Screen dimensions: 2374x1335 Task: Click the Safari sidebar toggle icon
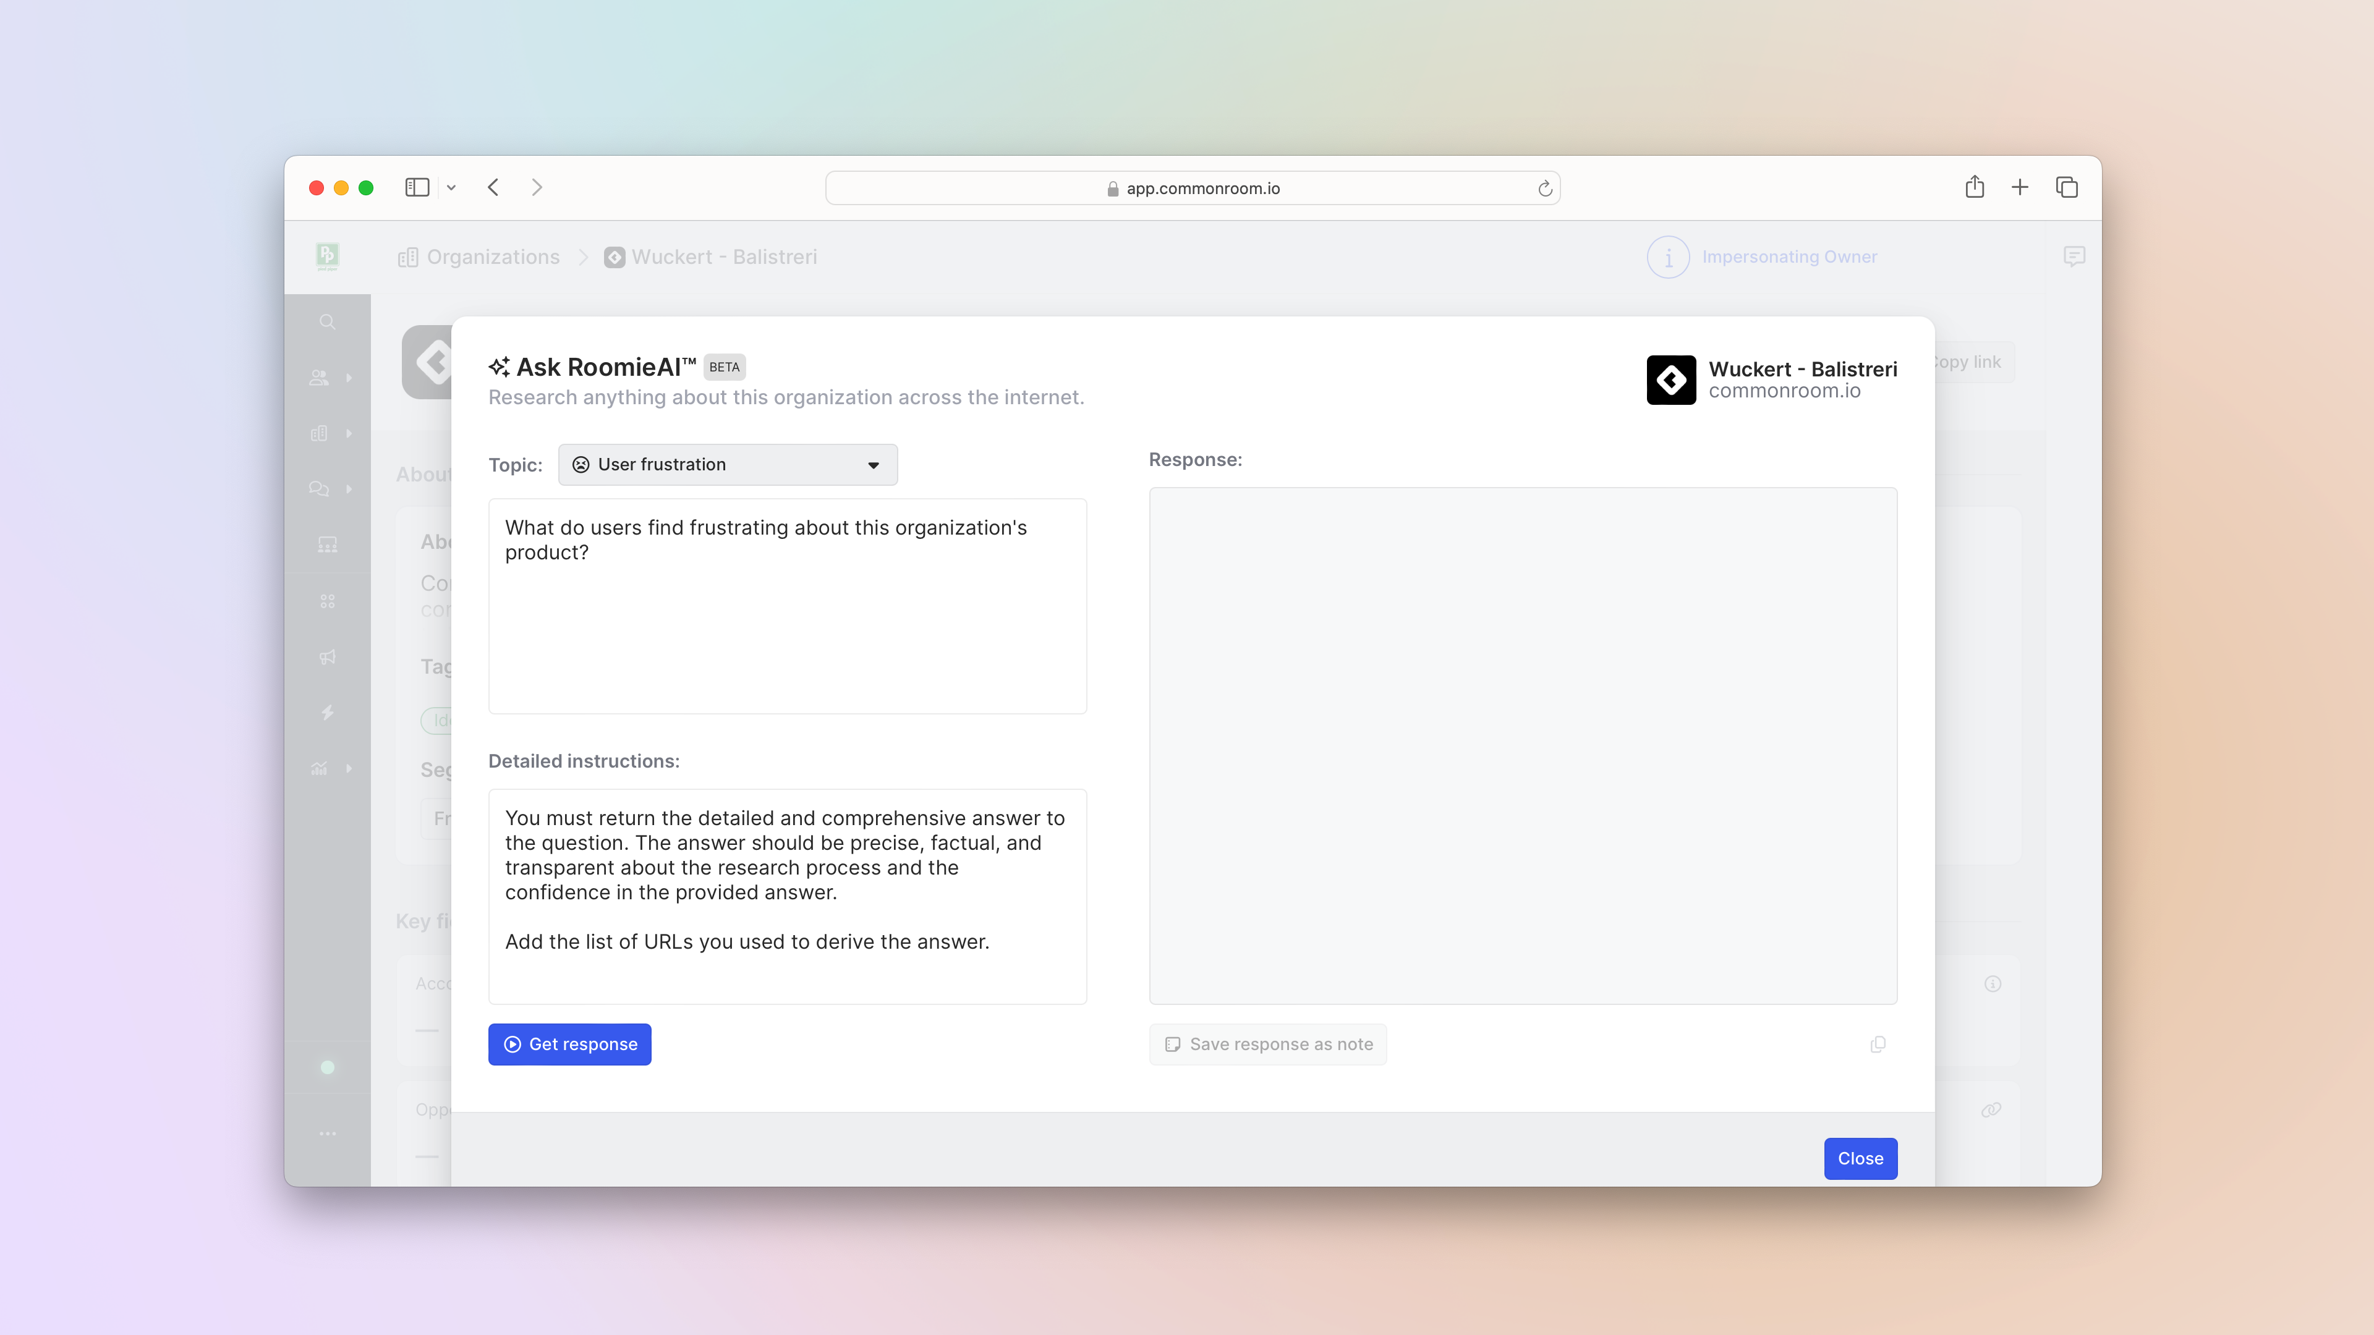[417, 188]
